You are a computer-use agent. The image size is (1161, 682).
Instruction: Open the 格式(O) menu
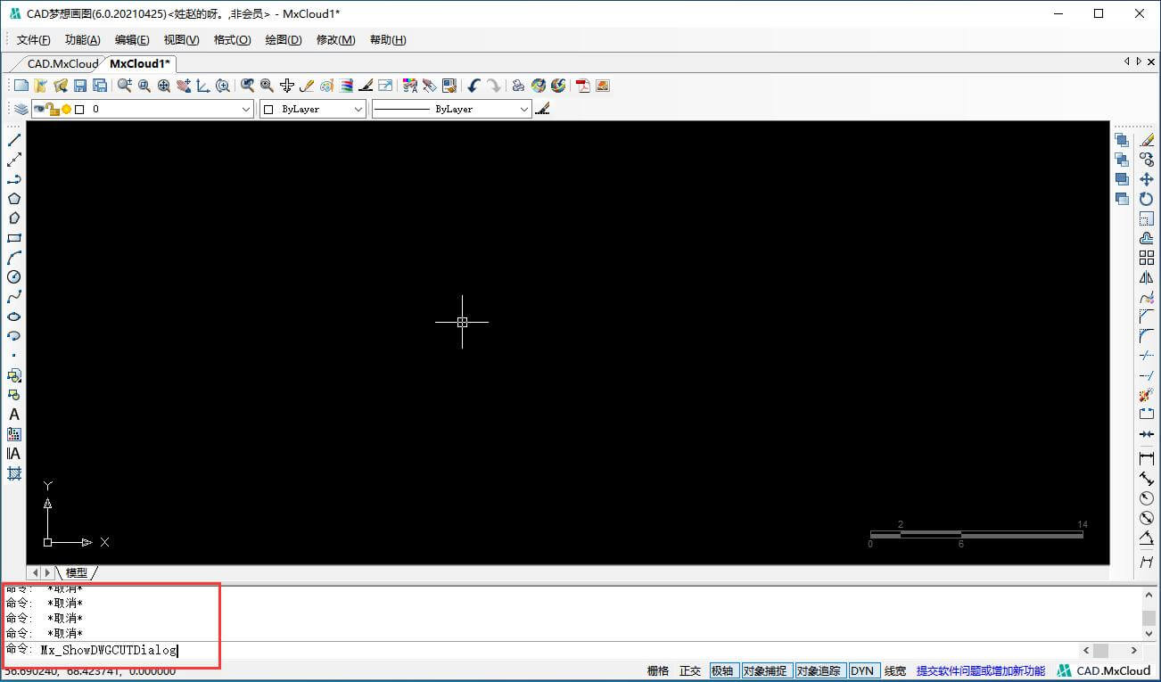[233, 40]
